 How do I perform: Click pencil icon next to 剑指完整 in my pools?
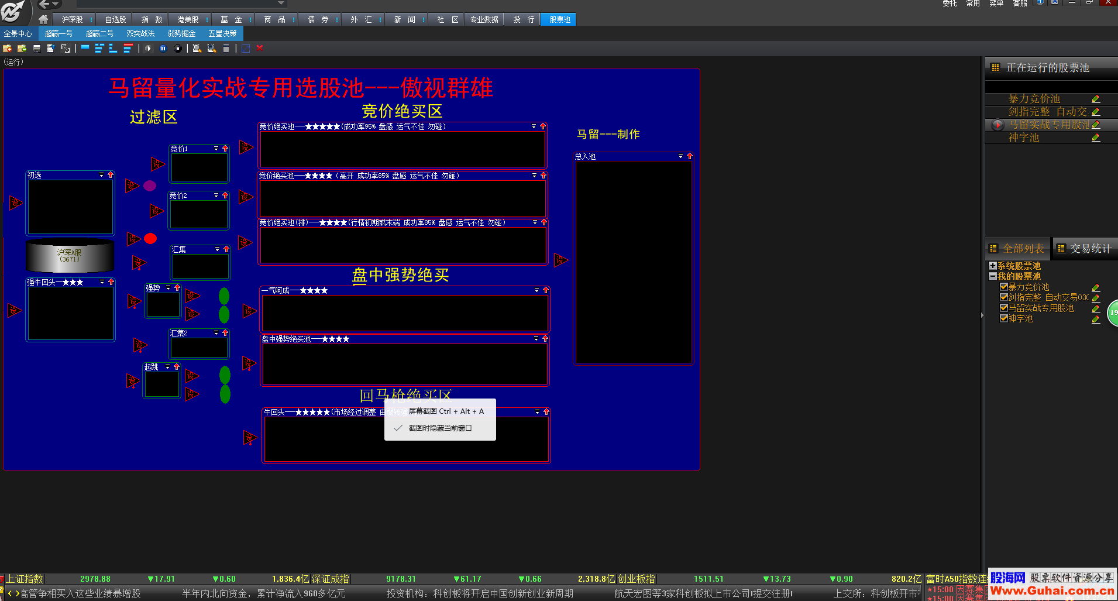click(x=1096, y=298)
